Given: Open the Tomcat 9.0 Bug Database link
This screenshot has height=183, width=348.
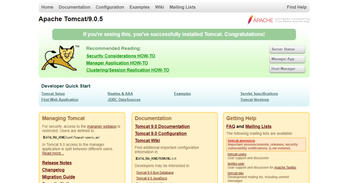Looking at the screenshot, I should 155,173.
